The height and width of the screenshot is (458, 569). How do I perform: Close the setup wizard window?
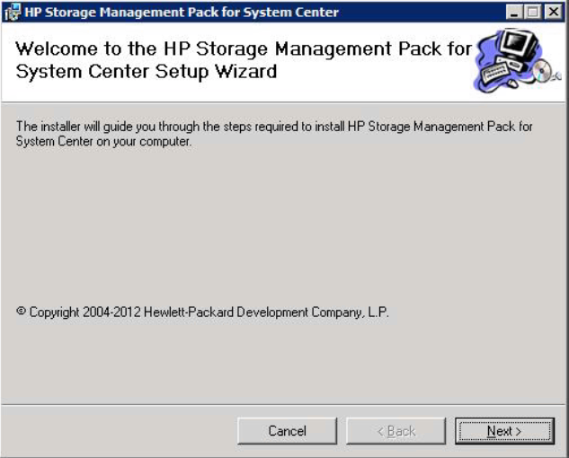tap(553, 13)
